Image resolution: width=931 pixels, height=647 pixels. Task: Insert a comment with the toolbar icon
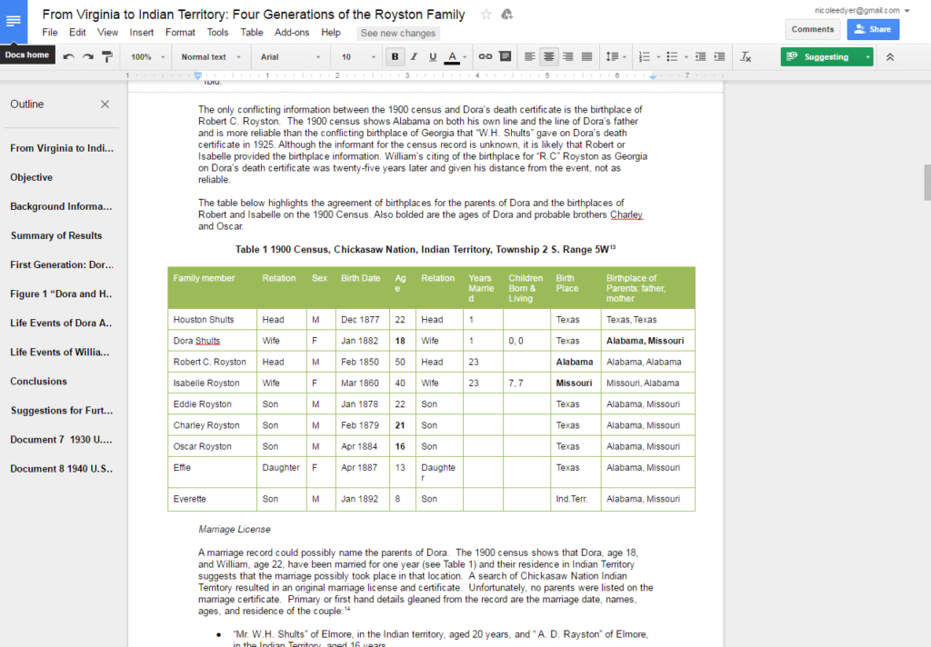[x=506, y=57]
